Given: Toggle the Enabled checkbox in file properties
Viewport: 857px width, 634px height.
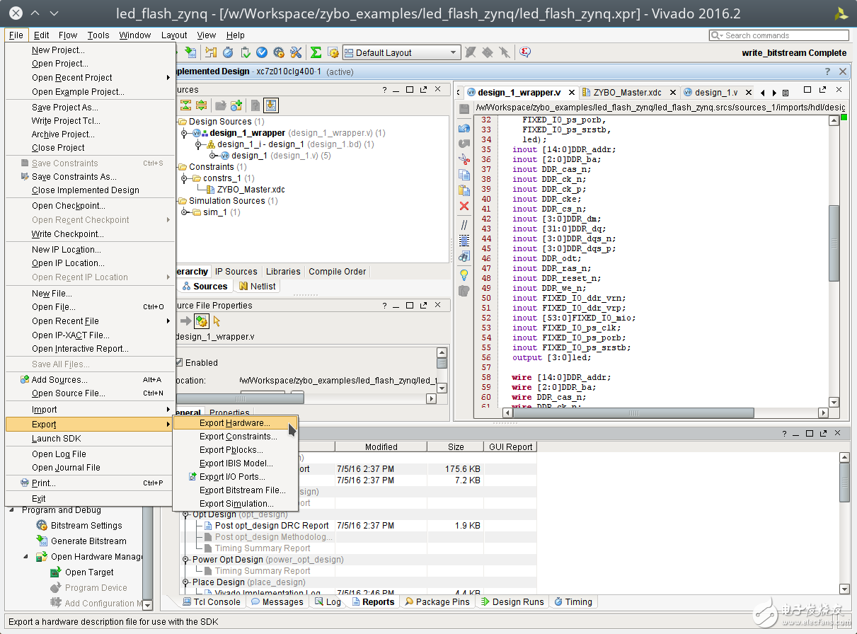Looking at the screenshot, I should [x=178, y=363].
